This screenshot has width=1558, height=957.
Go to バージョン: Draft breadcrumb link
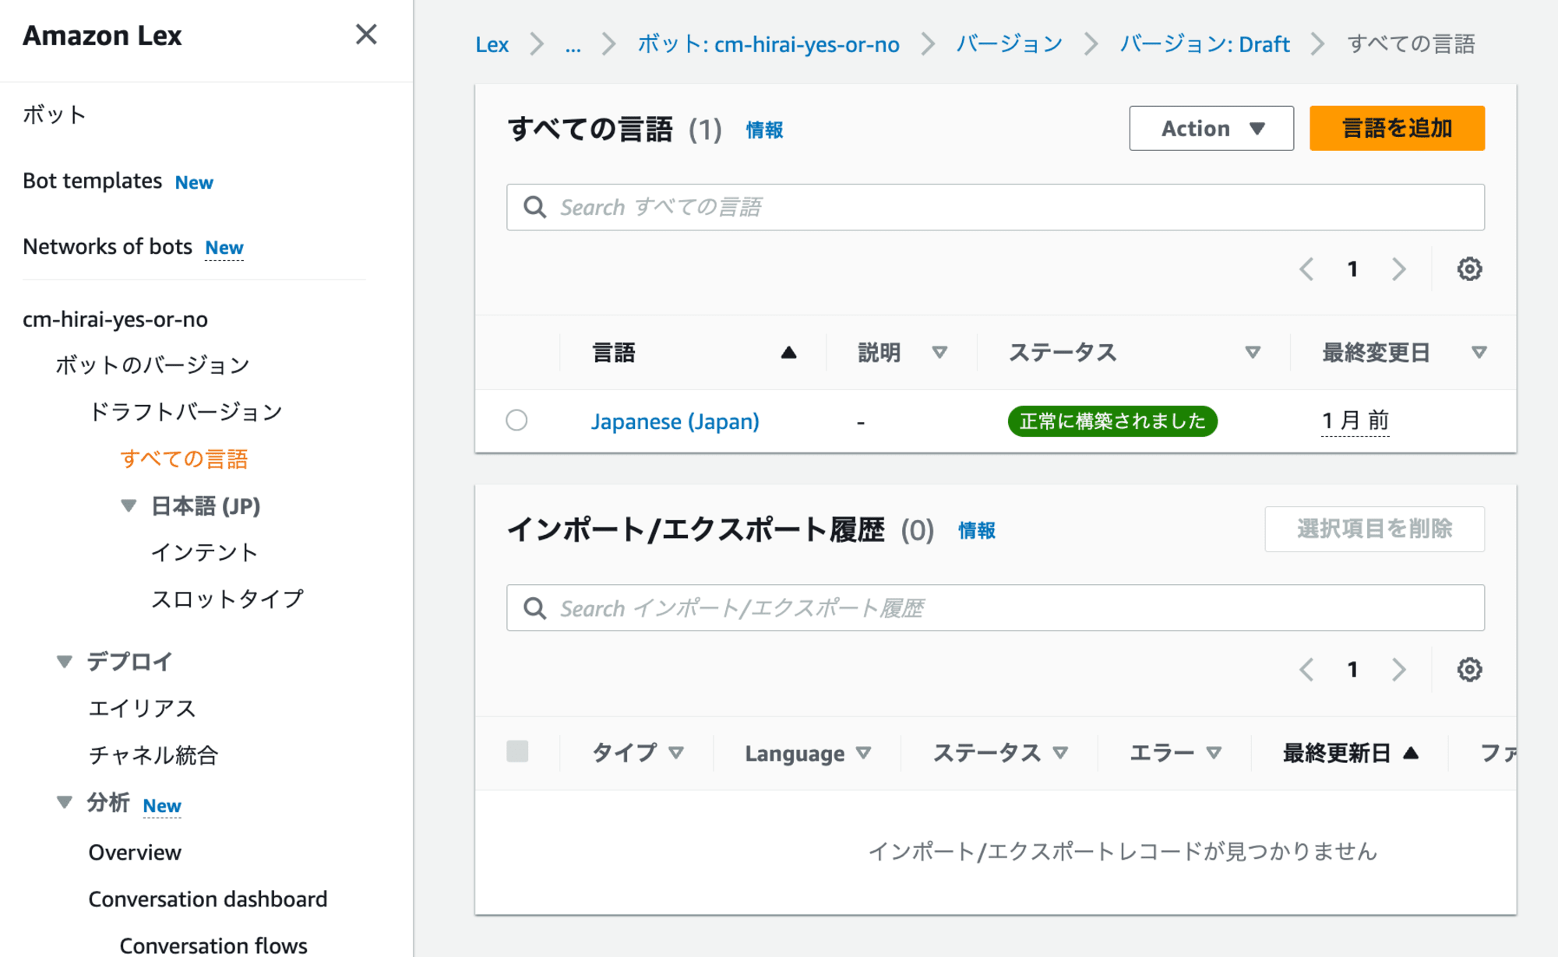(x=1204, y=44)
